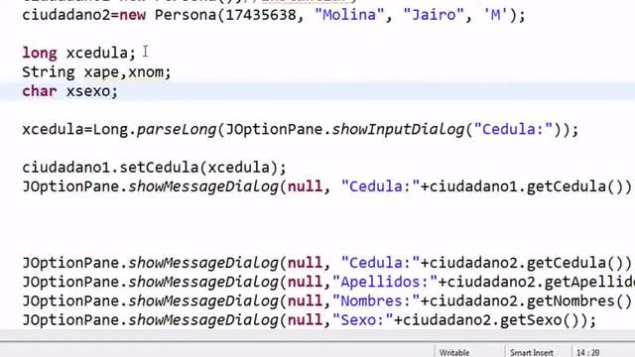The image size is (635, 357).
Task: Click the number 17435638 in the constructor
Action: tap(261, 15)
